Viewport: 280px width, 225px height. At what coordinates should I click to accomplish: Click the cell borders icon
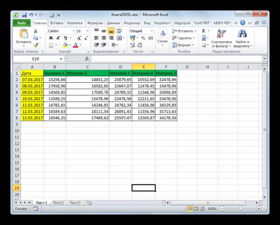coord(51,45)
